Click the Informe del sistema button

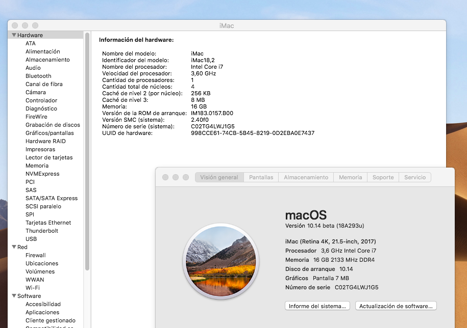point(317,306)
